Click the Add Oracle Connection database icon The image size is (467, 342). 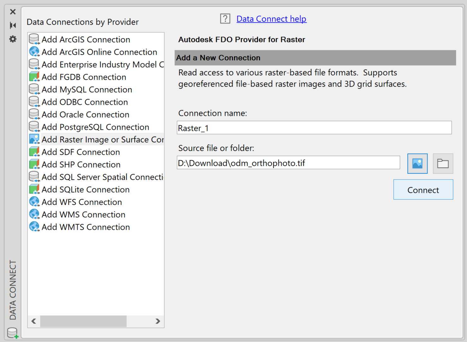[x=34, y=114]
